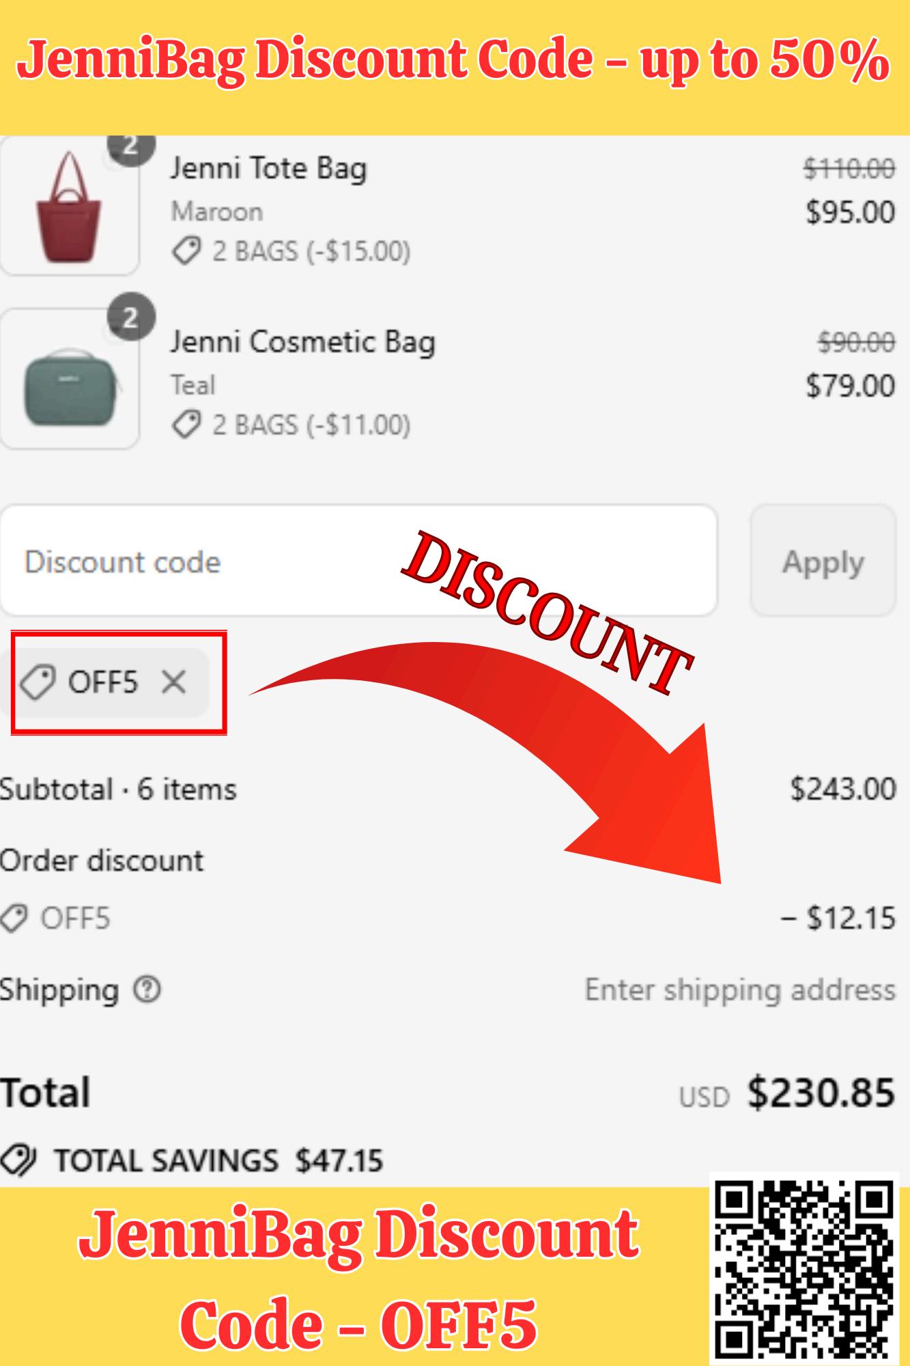This screenshot has height=1366, width=910.
Task: Click the Jenni Cosmetic Bag product name
Action: tap(302, 341)
